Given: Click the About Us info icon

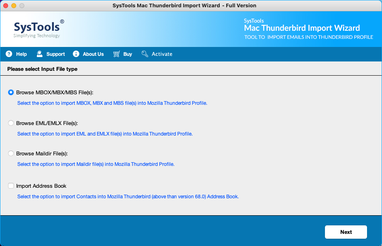Looking at the screenshot, I should tap(76, 54).
